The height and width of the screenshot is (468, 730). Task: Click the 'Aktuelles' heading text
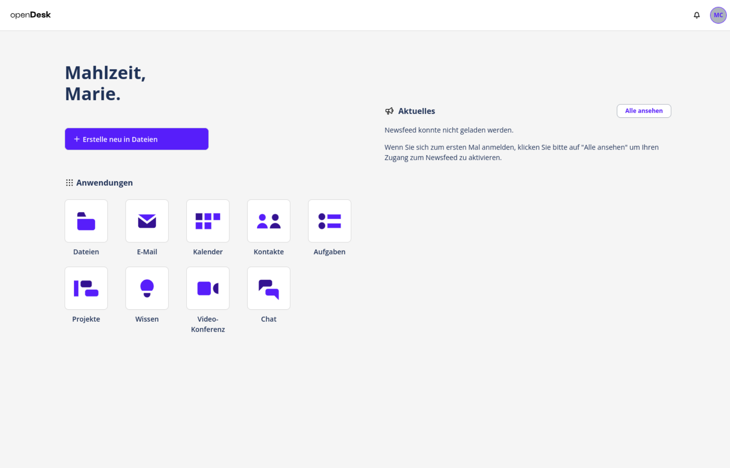coord(417,111)
